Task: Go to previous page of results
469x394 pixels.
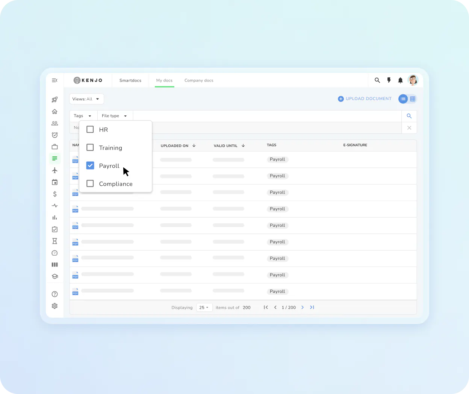Action: tap(275, 308)
